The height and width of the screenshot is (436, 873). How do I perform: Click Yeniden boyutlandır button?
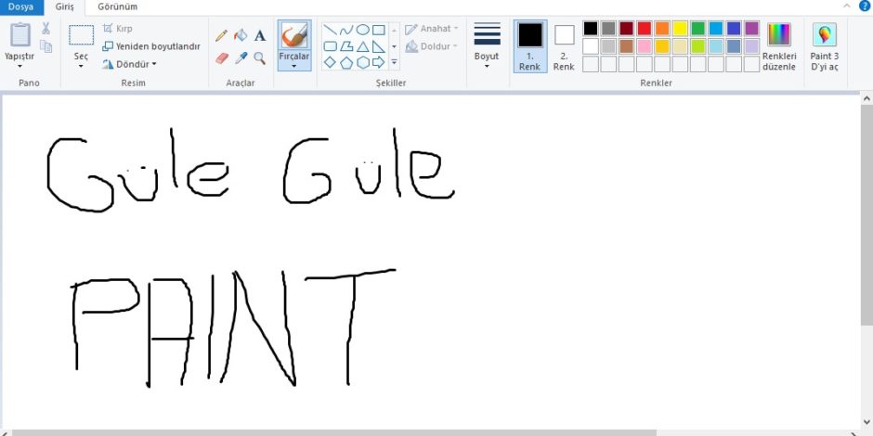[x=151, y=46]
